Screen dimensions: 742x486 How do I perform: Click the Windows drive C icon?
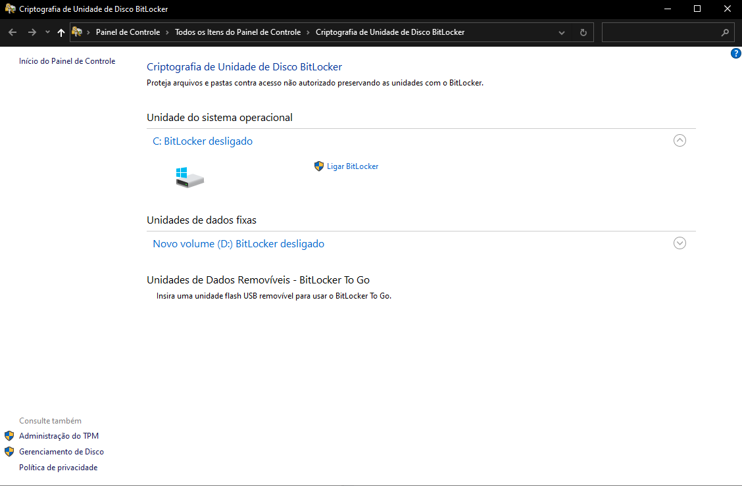tap(189, 178)
